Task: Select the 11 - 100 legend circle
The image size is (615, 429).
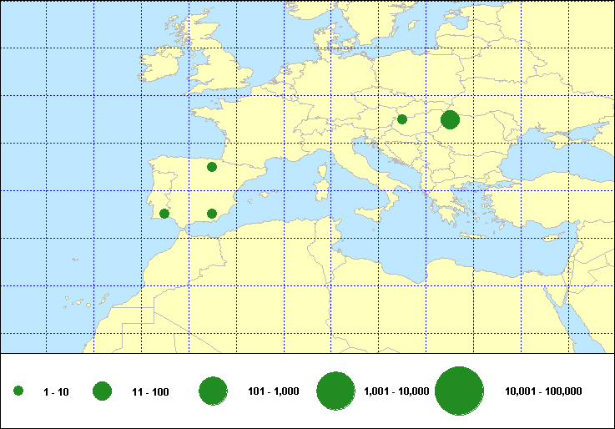Action: (x=103, y=391)
